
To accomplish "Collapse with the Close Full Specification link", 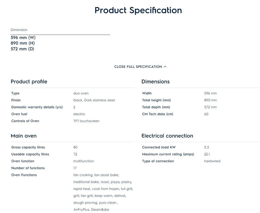I will [138, 67].
